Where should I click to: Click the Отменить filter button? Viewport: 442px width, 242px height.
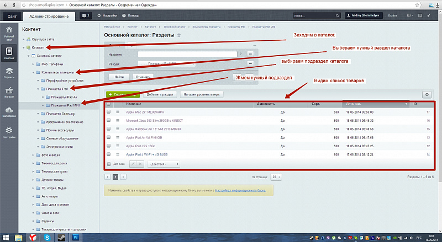(143, 77)
